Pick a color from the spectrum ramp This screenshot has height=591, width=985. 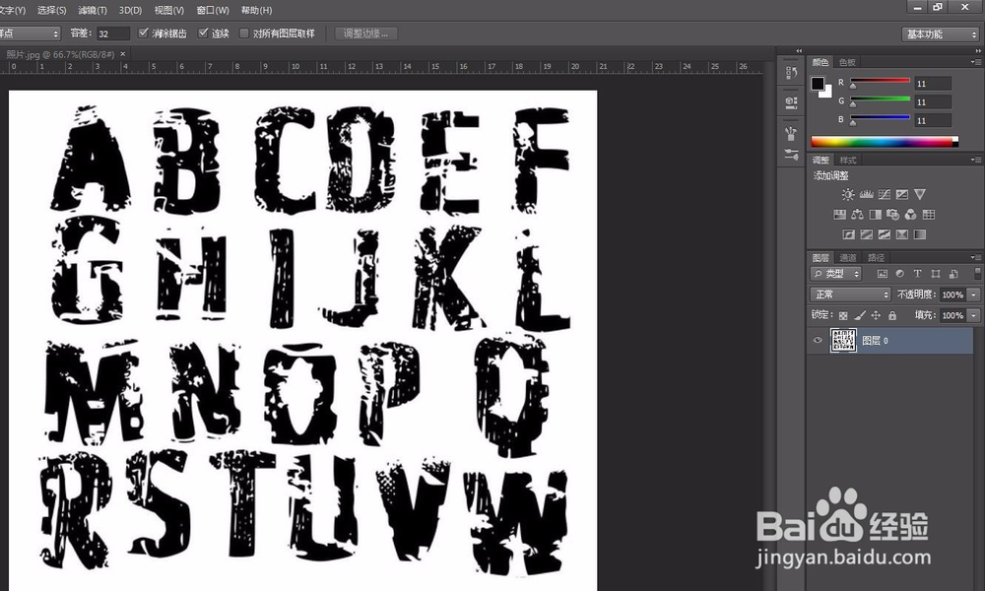point(885,142)
